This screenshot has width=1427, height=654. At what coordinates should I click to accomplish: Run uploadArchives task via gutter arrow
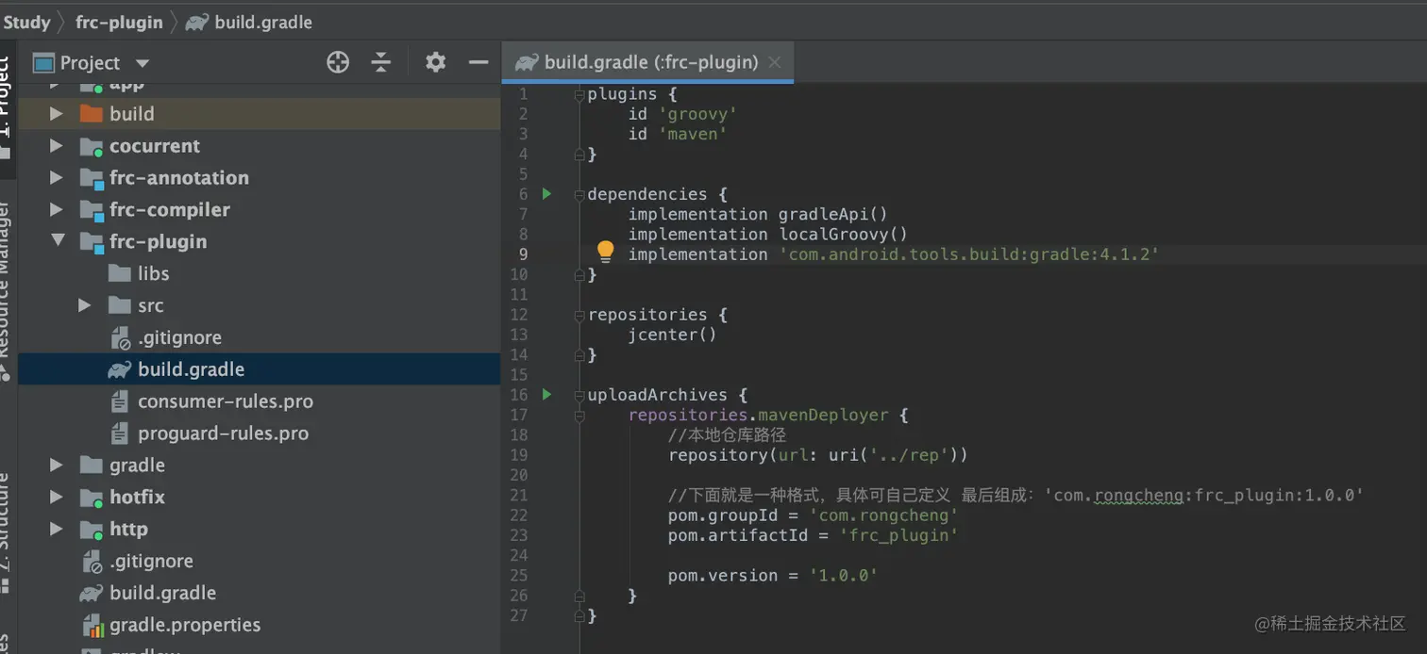546,395
